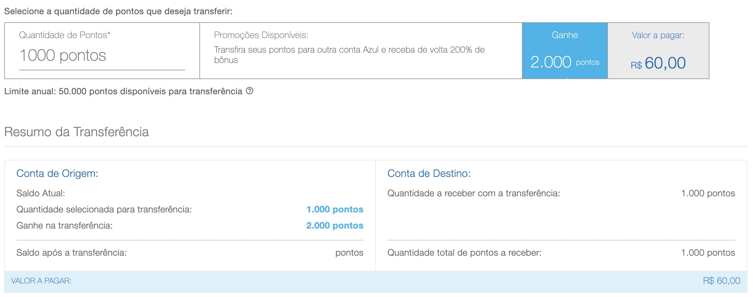
Task: Click the help icon next to Limite anual
Action: pyautogui.click(x=250, y=91)
